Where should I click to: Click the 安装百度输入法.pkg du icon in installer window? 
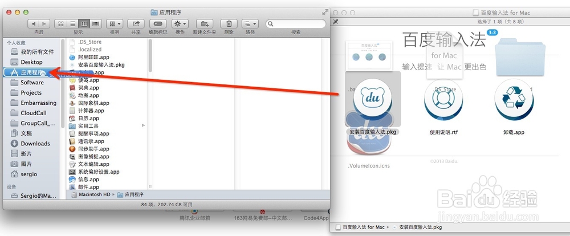click(372, 100)
